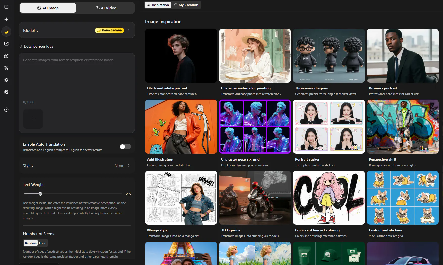Click the Perspective shift title text
The image size is (443, 265).
click(x=382, y=159)
